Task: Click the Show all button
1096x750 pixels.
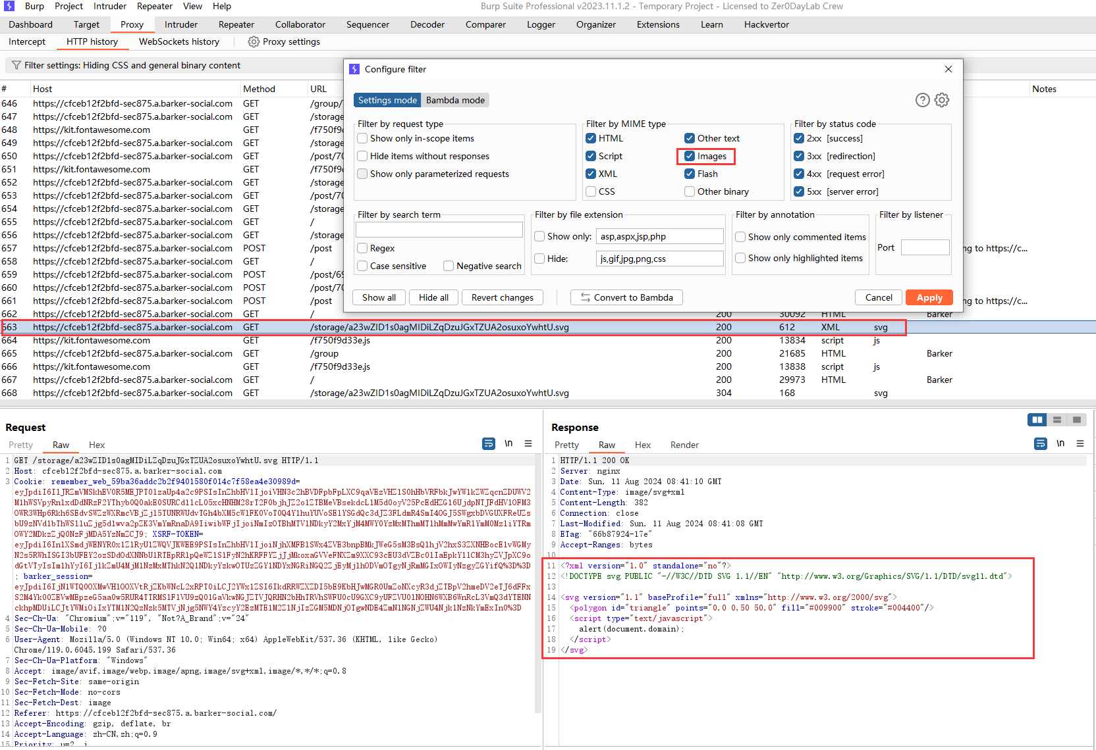Action: click(379, 297)
